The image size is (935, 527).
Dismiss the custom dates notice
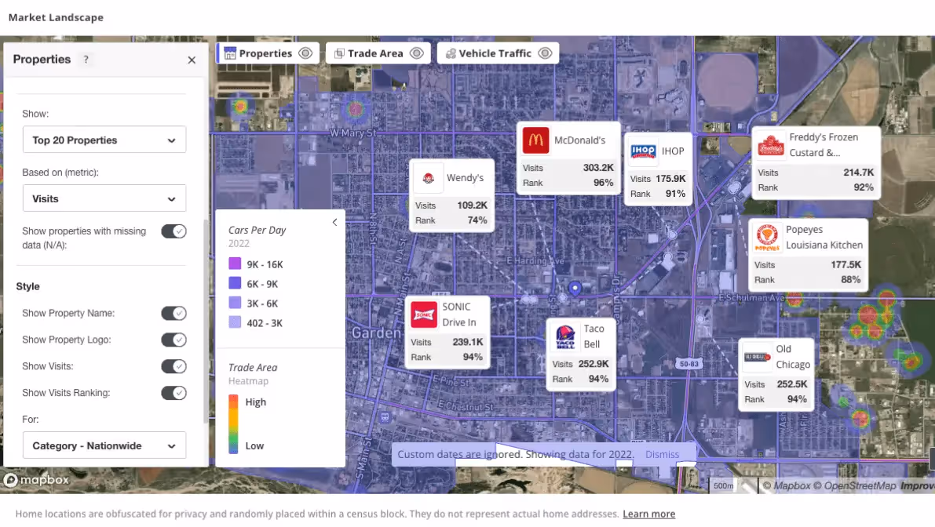[662, 454]
